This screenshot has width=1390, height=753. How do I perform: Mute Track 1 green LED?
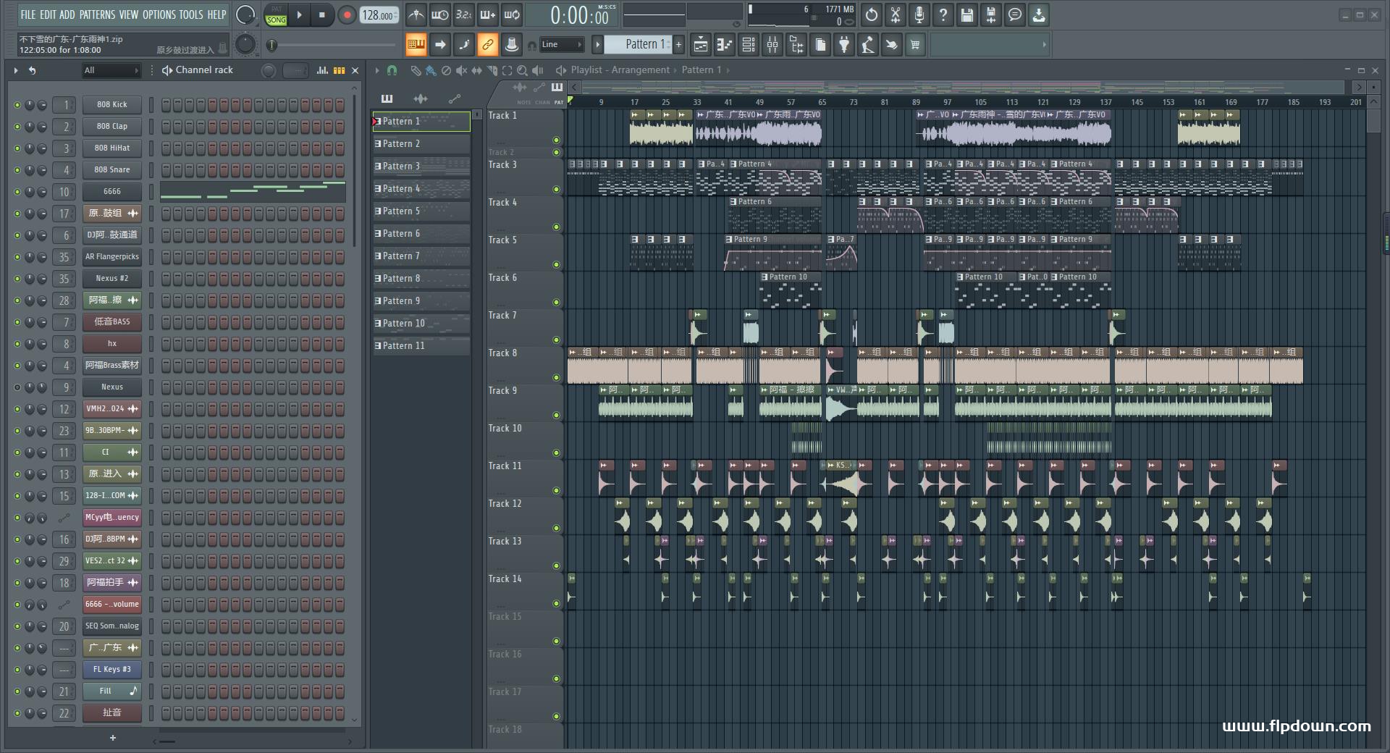click(556, 140)
